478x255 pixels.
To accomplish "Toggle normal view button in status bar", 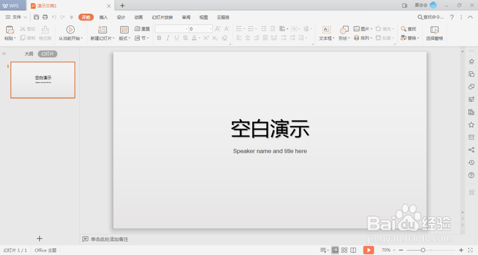I will pyautogui.click(x=335, y=250).
